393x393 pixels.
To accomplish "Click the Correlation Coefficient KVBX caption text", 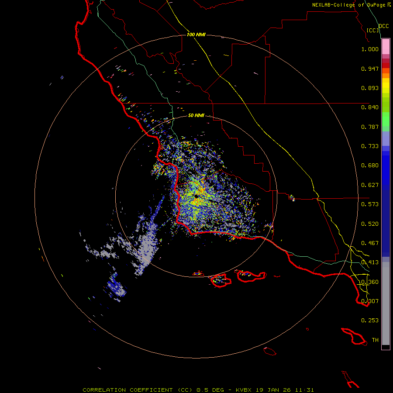I will (198, 390).
